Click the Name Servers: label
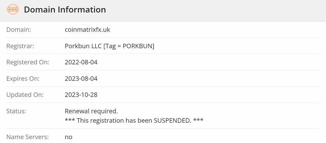The width and height of the screenshot is (326, 143). pos(27,137)
